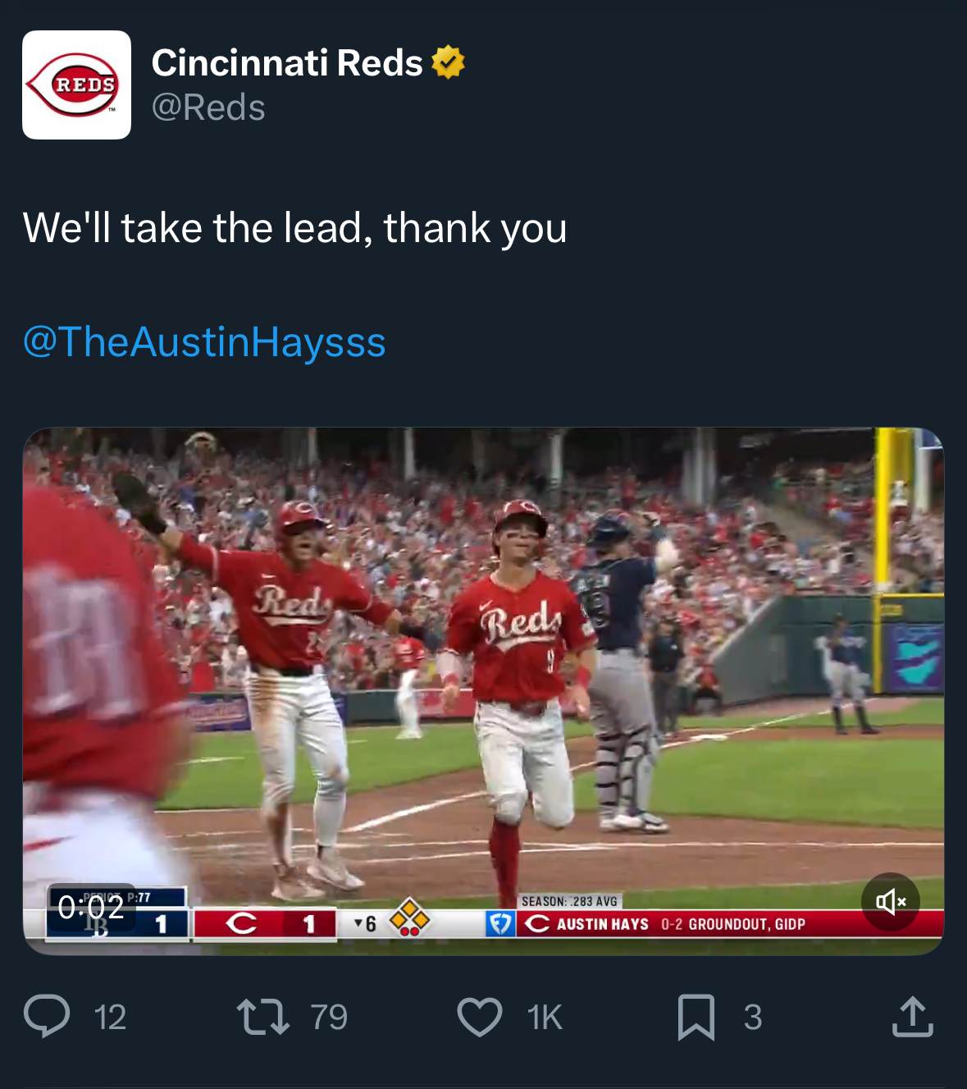This screenshot has width=967, height=1089.
Task: Like the tweet with the heart icon
Action: point(479,1016)
